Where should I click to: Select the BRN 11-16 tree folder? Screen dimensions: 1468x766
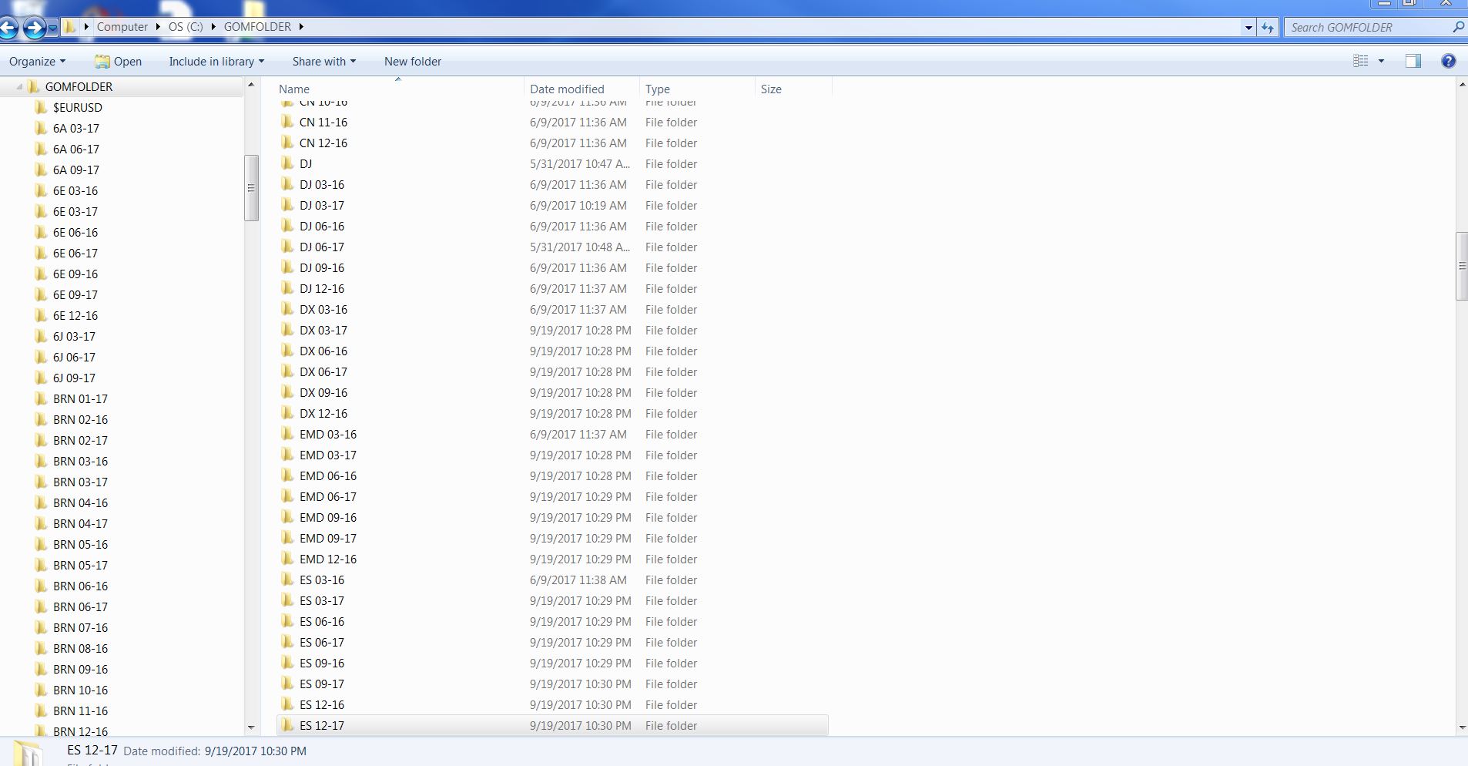point(80,711)
